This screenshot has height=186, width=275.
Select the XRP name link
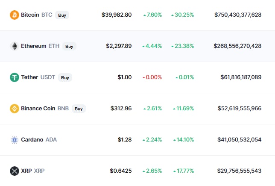click(26, 171)
